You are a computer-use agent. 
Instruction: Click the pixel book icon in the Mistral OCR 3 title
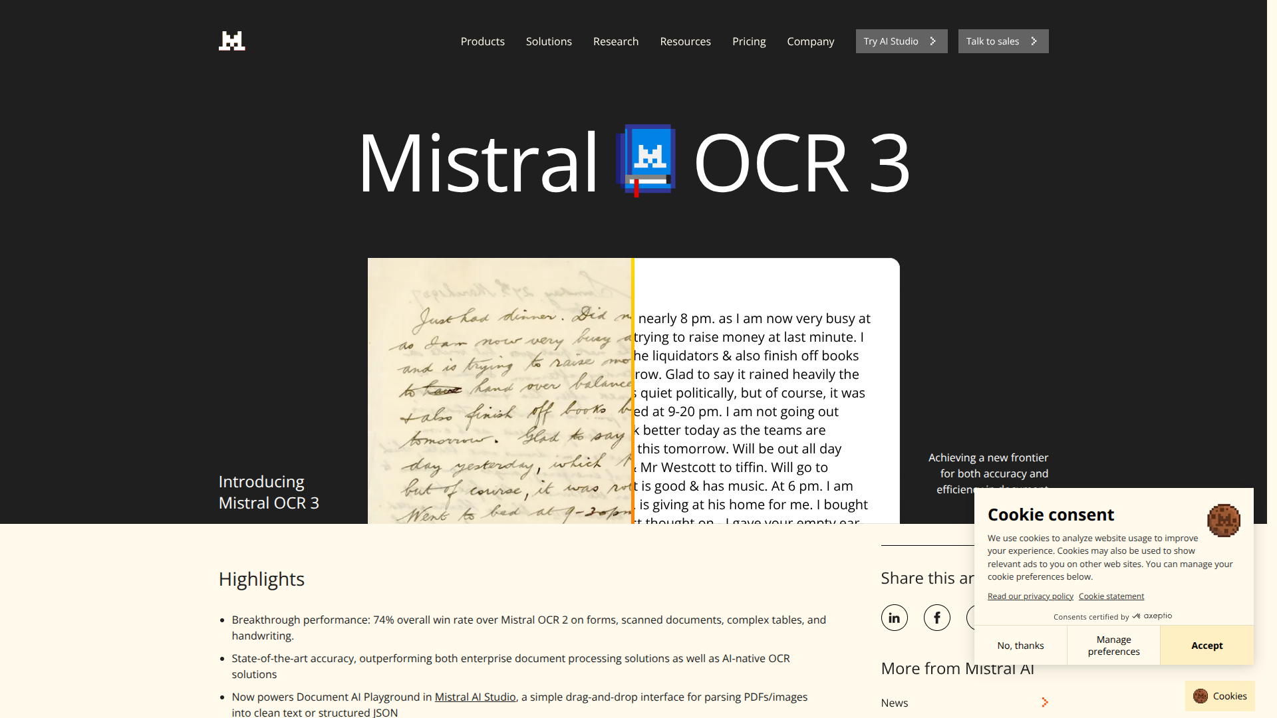(646, 160)
